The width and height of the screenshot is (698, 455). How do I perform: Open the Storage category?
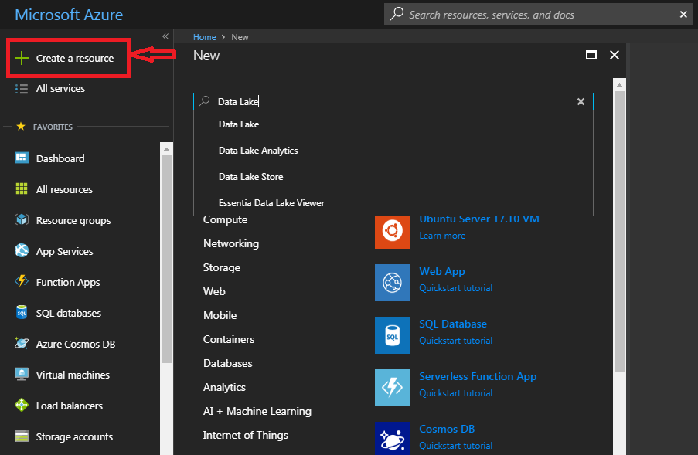pyautogui.click(x=222, y=268)
